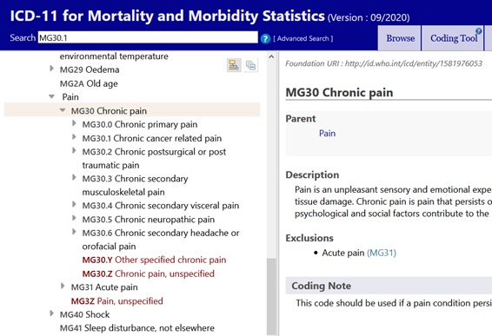Click the search field containing MG30.1
Viewport: 492px width, 336px height.
(148, 37)
